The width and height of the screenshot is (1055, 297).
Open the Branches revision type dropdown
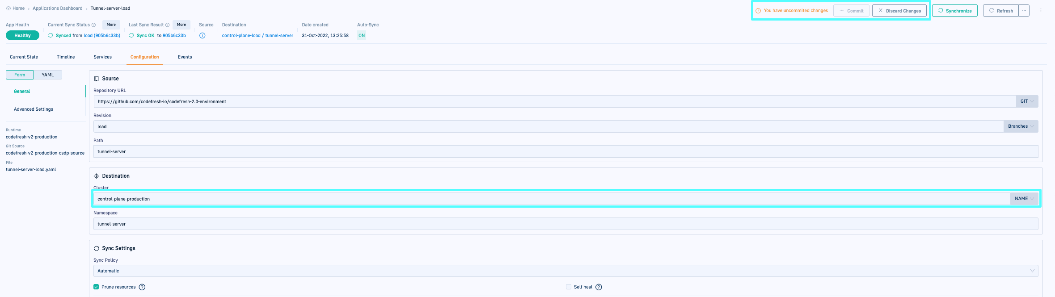pos(1021,126)
